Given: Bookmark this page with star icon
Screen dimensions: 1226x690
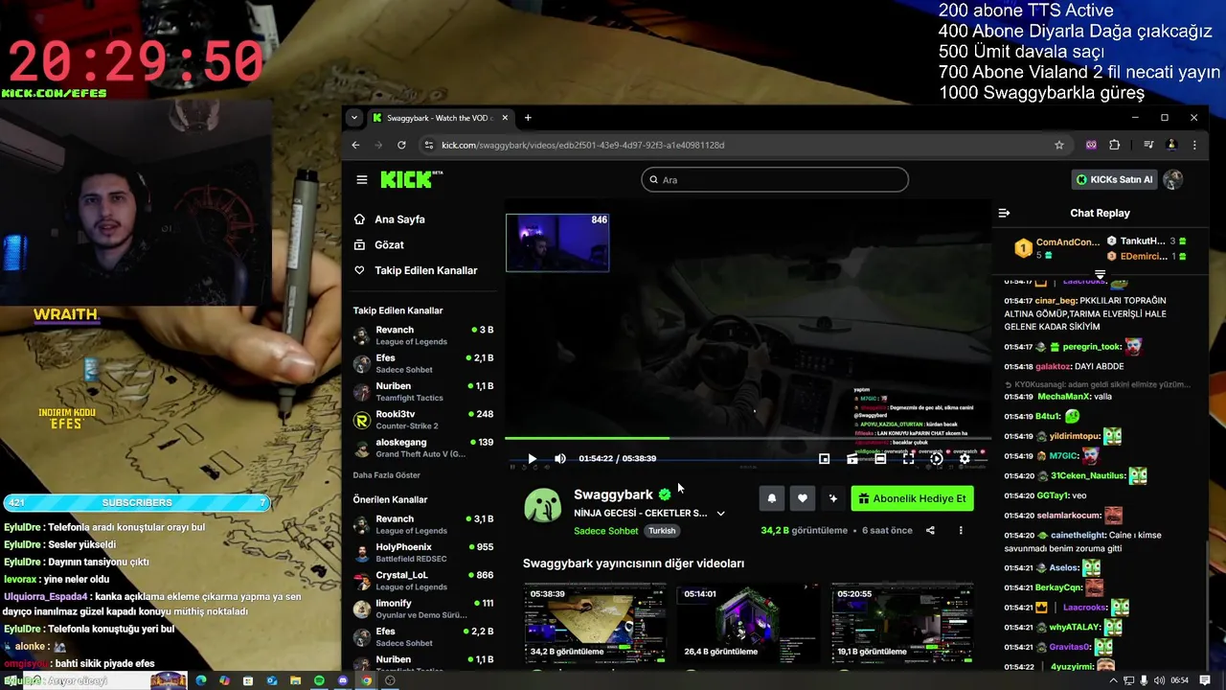Looking at the screenshot, I should 1059,145.
